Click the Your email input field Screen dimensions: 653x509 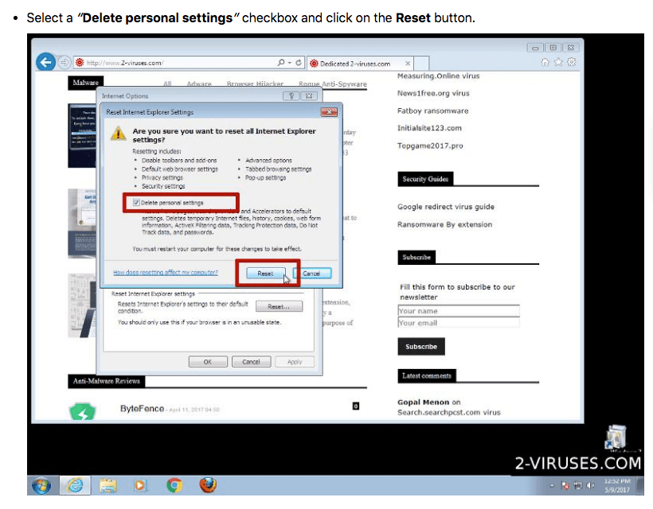coord(459,323)
